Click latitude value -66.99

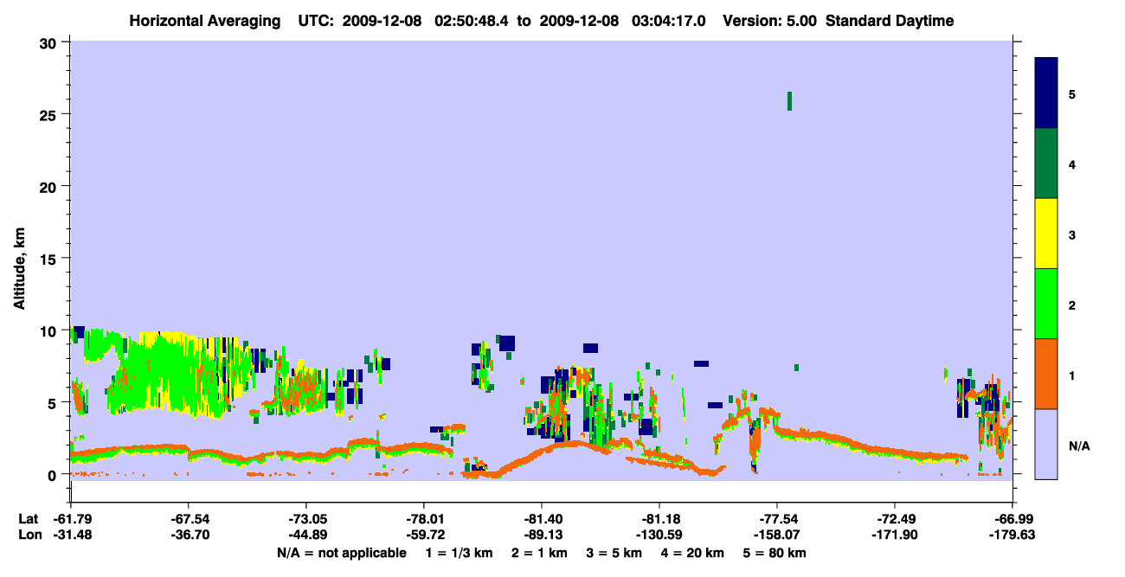click(x=1012, y=519)
